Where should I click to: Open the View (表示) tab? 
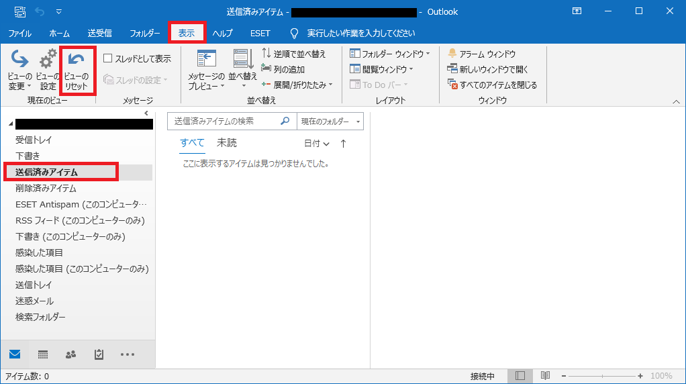[x=187, y=34]
